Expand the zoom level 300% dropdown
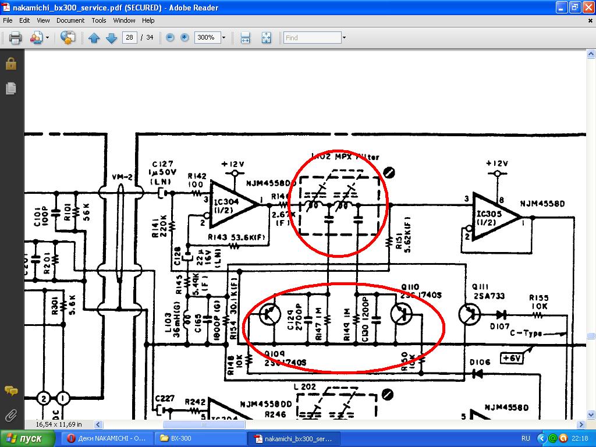This screenshot has height=447, width=596. coord(223,38)
